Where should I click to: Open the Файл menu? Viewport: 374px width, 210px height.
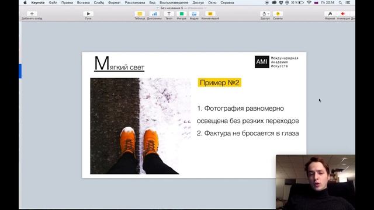(53, 2)
